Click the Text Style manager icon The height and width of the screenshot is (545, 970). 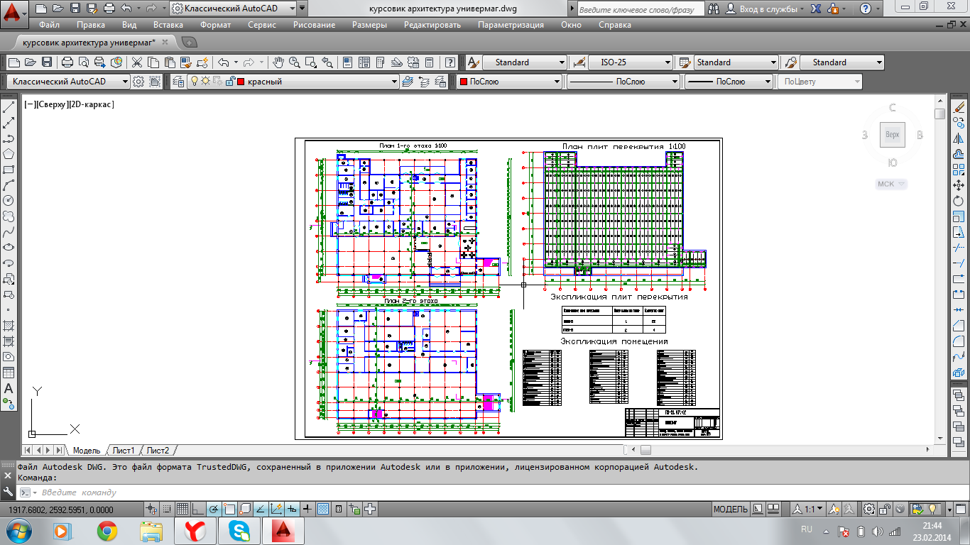(473, 62)
